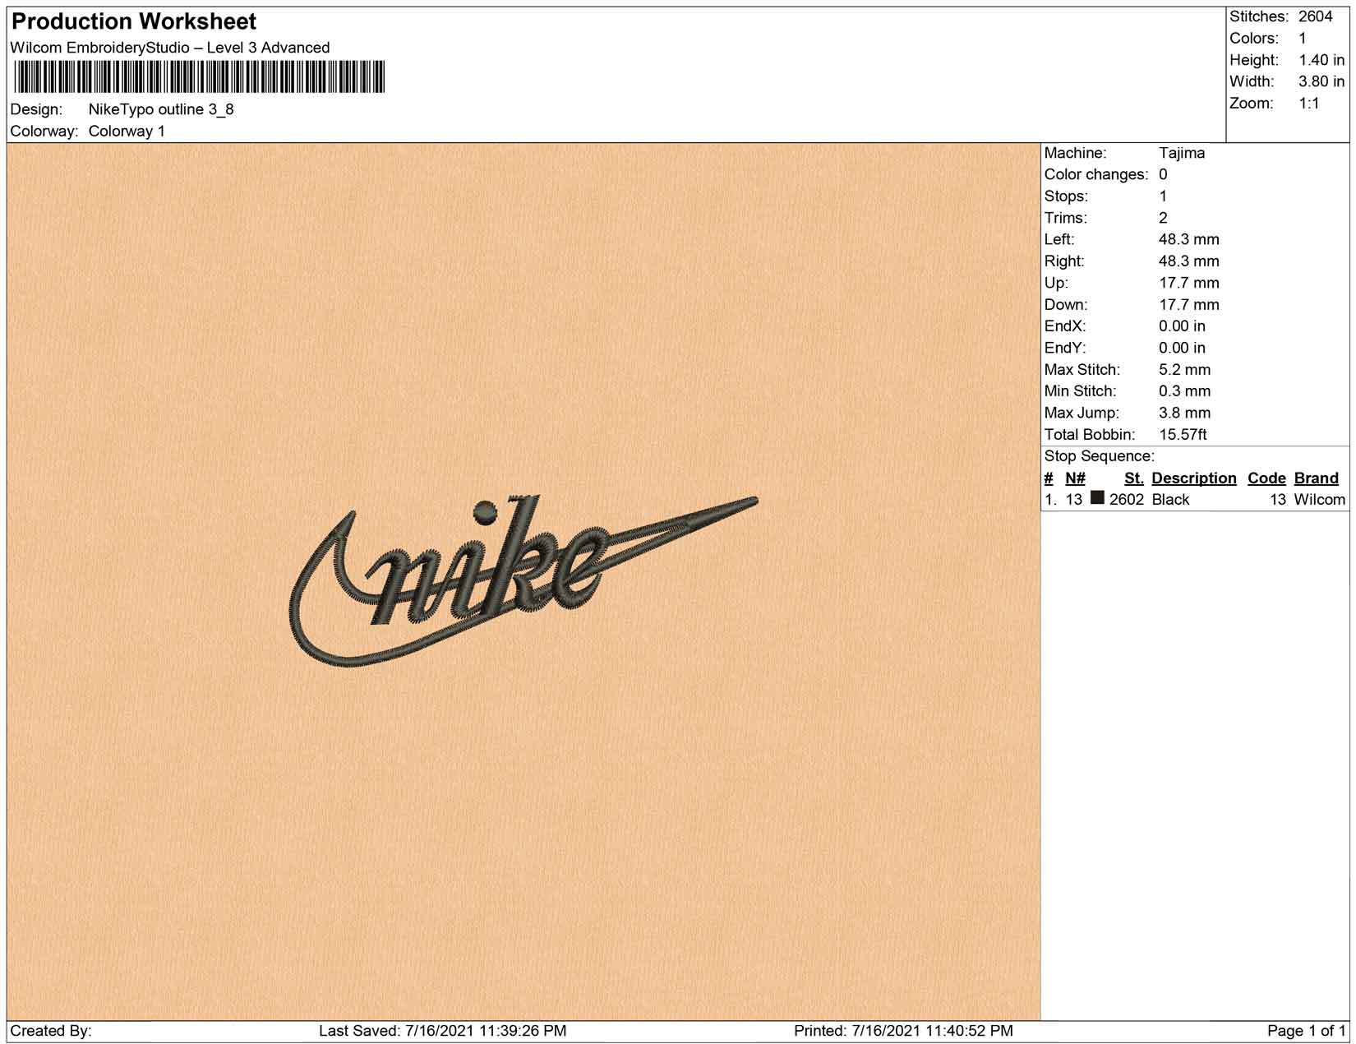Click the Total Bobbin label

pyautogui.click(x=1090, y=435)
